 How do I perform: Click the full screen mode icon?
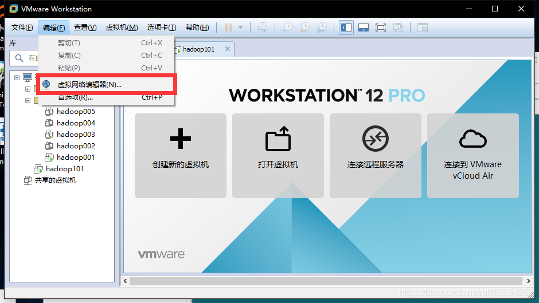tap(381, 27)
